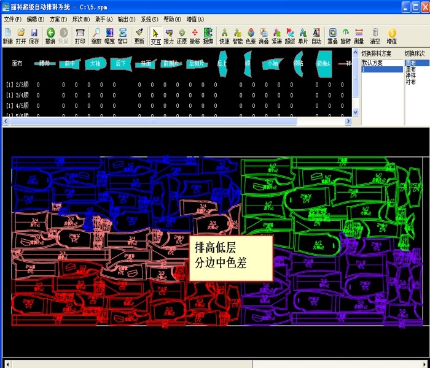This screenshot has height=368, width=430.
Task: Click piece panel scroll right arrow
Action: click(x=348, y=121)
